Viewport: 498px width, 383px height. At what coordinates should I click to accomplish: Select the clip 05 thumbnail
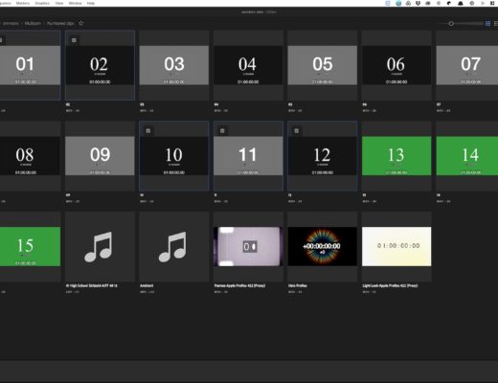coord(323,65)
